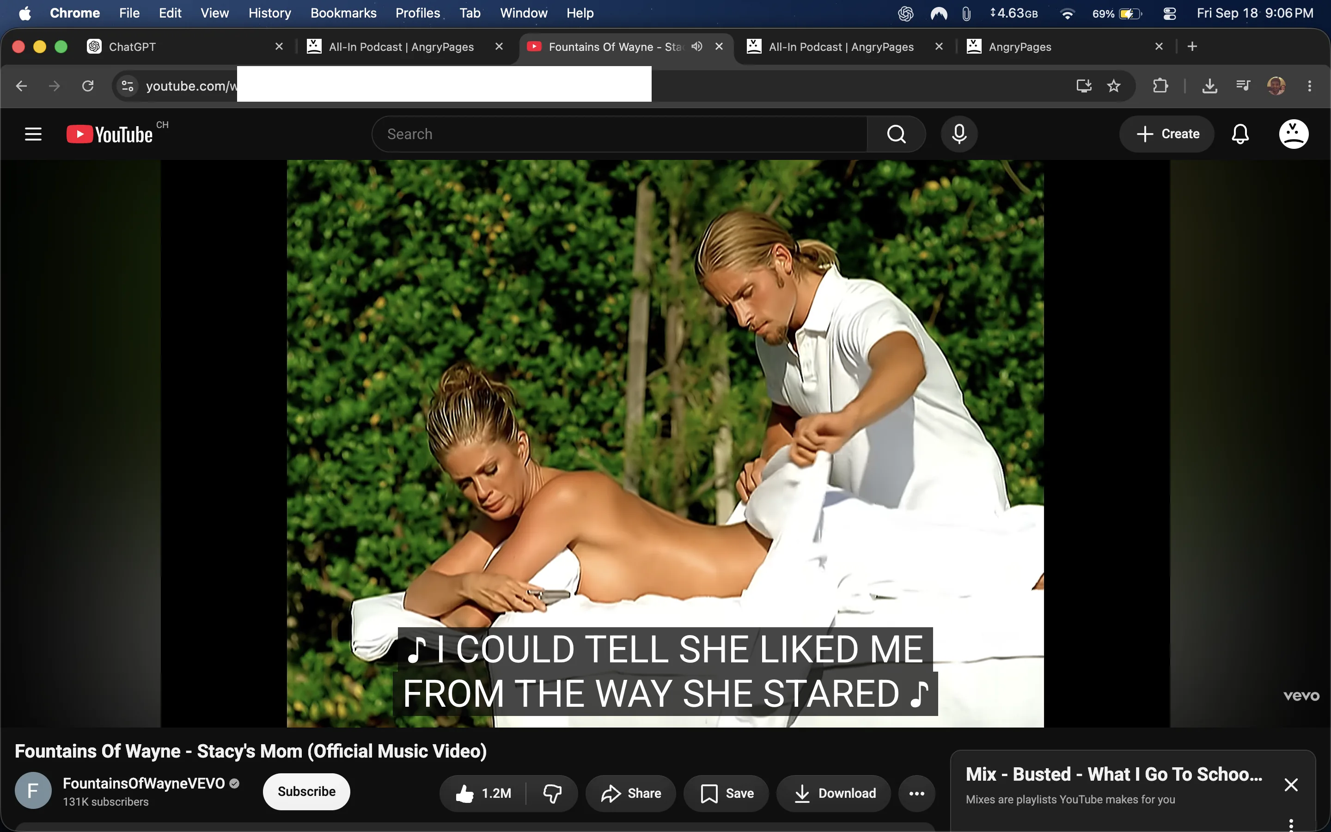Click the Chrome profile avatar
This screenshot has height=832, width=1331.
point(1276,86)
